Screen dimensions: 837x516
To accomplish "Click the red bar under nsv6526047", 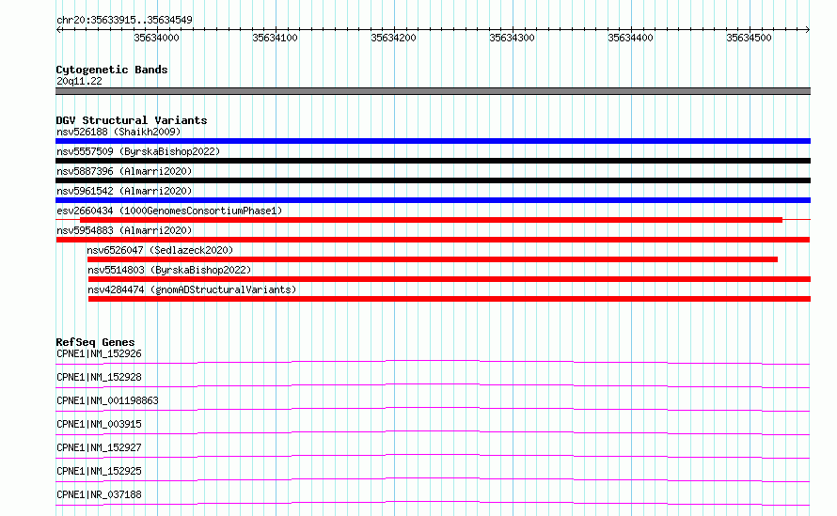I will pos(433,259).
